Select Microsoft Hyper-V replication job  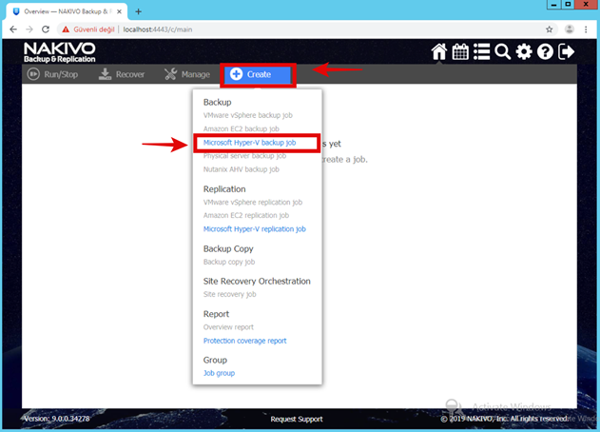[x=255, y=229]
